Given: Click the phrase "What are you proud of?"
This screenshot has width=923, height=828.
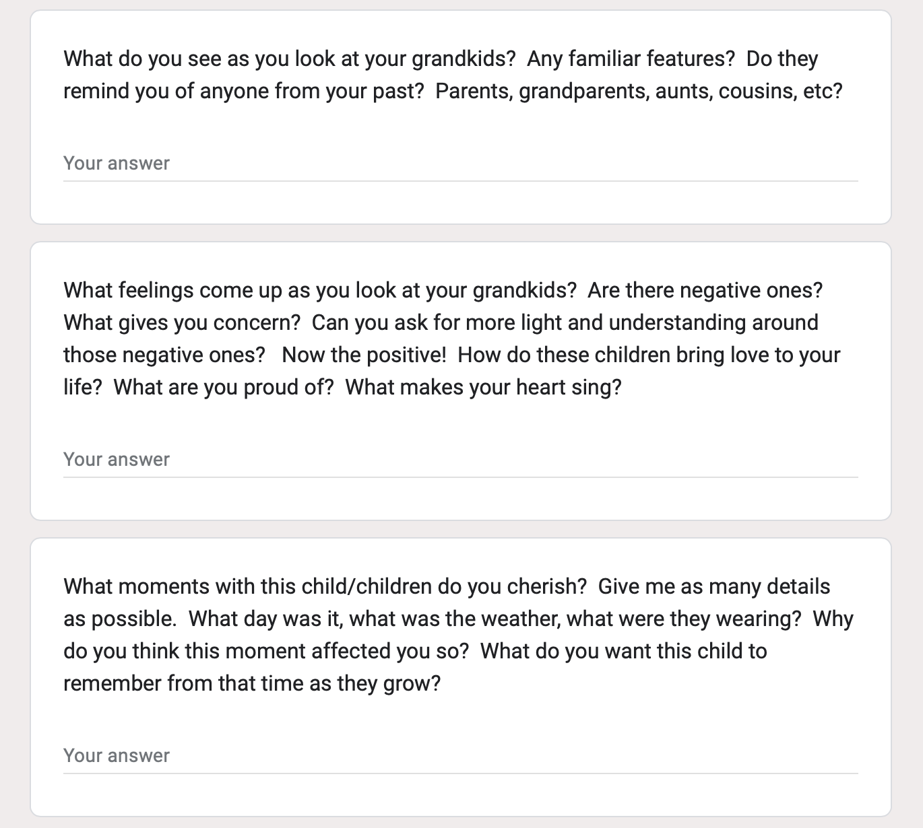Looking at the screenshot, I should [224, 388].
